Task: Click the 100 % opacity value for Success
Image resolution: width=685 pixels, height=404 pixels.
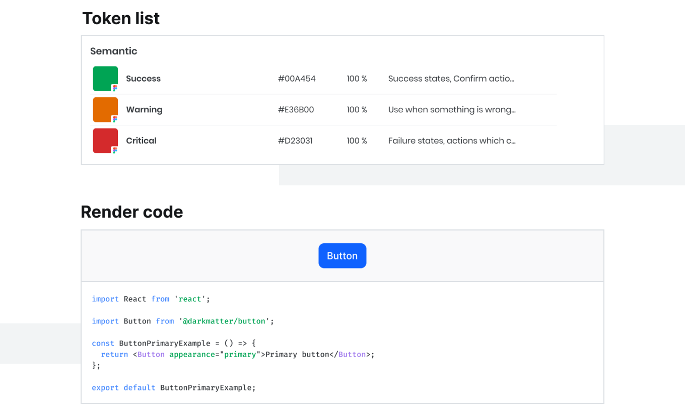Action: 357,79
